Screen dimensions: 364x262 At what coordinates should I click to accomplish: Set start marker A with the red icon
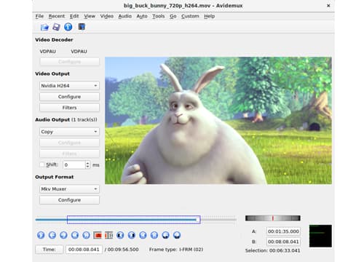(x=98, y=235)
